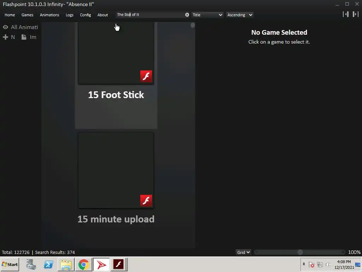The height and width of the screenshot is (272, 362).
Task: Click the volume speaker tray icon
Action: (x=328, y=264)
